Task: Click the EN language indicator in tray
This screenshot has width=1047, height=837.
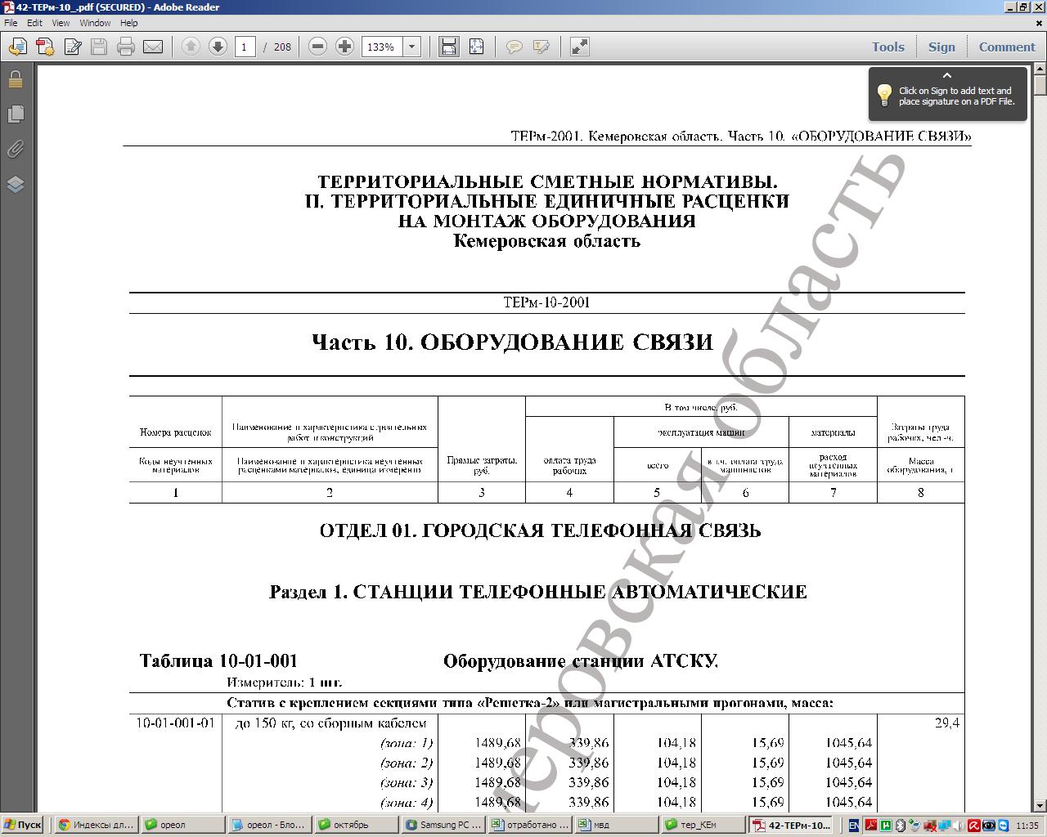Action: (854, 826)
